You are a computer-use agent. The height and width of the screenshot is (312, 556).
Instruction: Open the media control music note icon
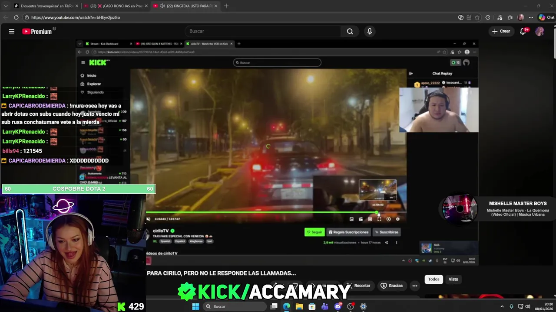pos(500,17)
